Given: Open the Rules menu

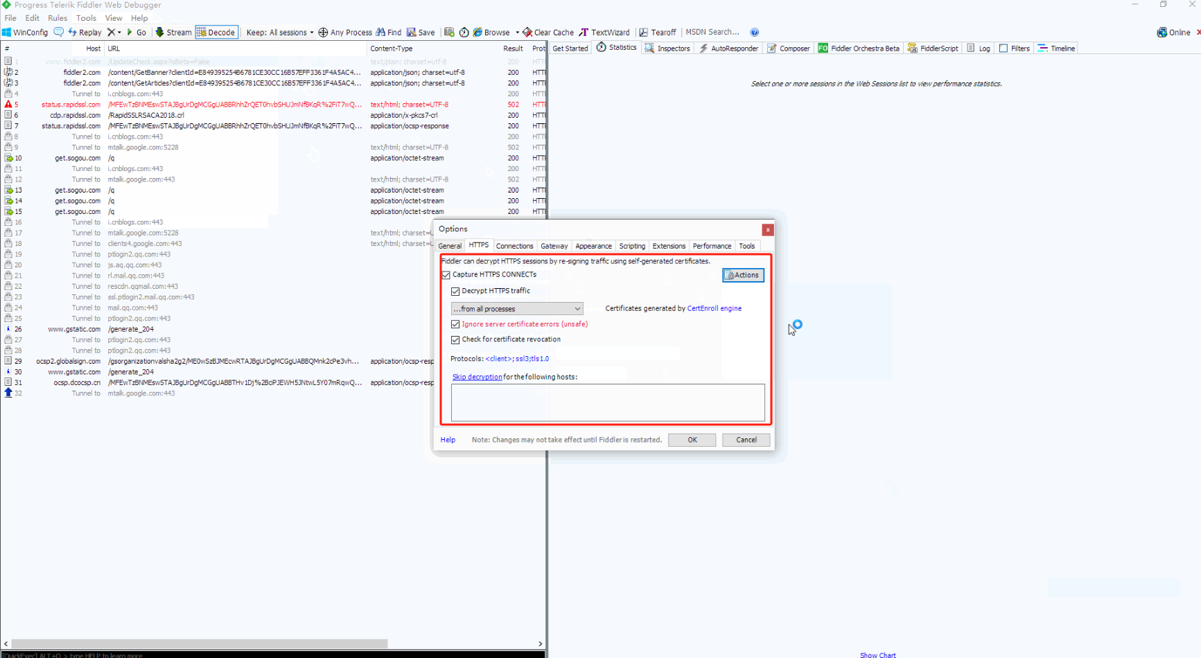Looking at the screenshot, I should coord(58,18).
